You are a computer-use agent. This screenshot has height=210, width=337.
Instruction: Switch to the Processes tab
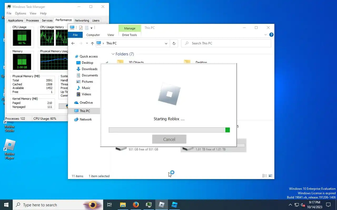click(x=32, y=20)
